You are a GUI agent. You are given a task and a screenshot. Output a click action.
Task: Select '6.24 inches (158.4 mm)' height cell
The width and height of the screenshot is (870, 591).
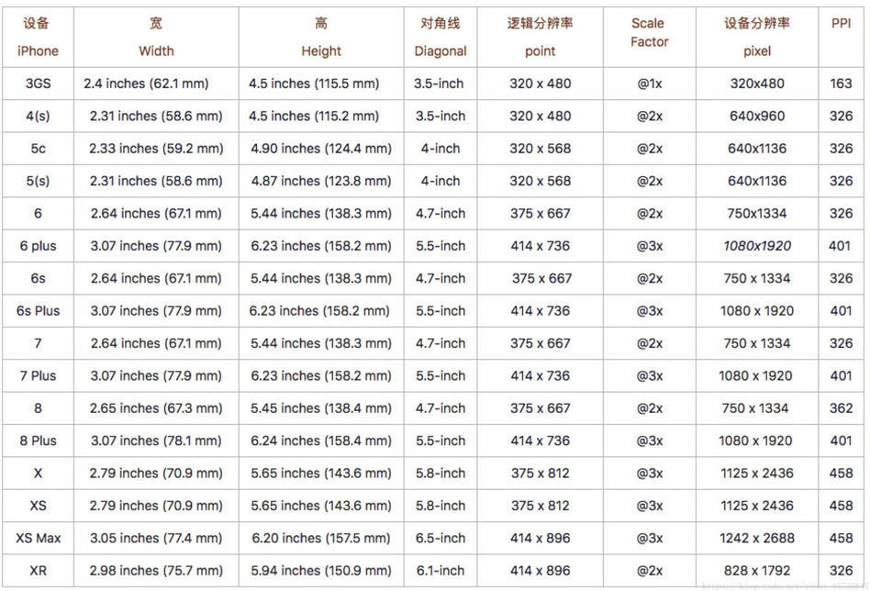[321, 440]
